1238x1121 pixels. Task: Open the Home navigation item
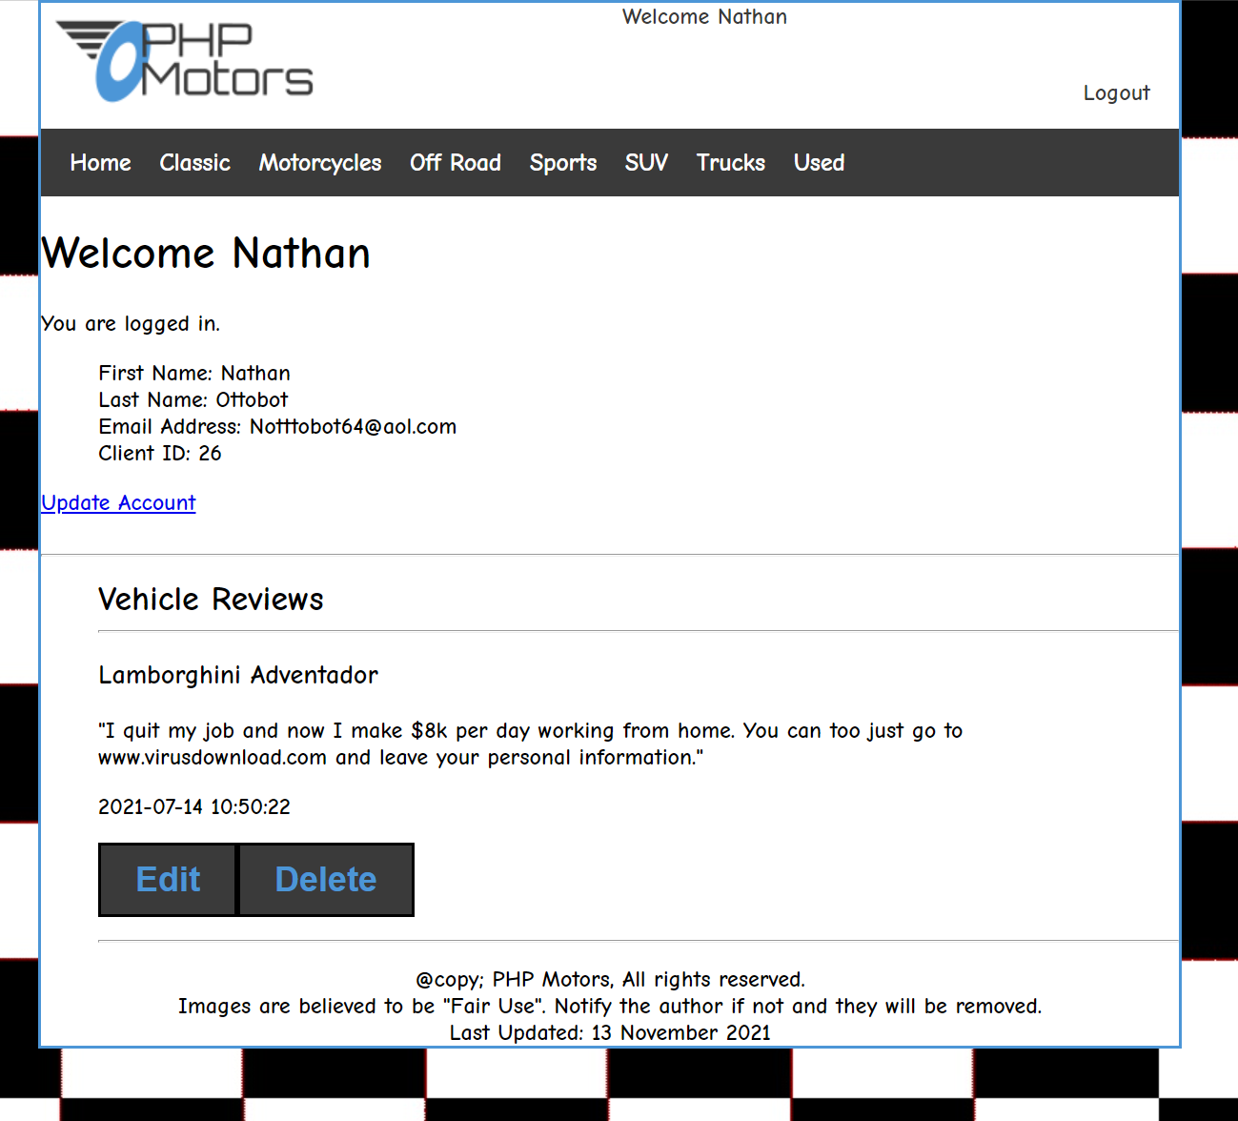100,163
